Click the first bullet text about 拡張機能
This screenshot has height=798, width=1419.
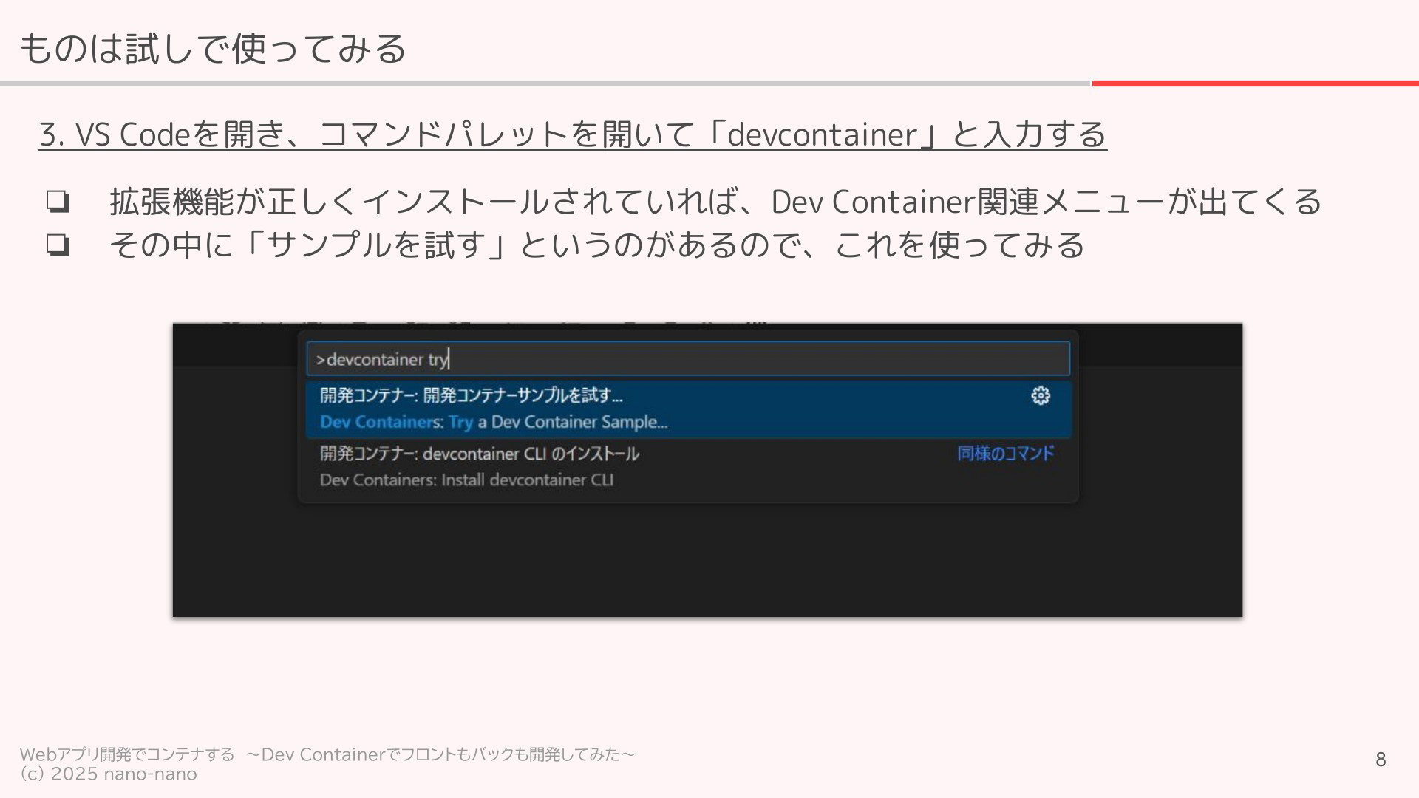(715, 202)
